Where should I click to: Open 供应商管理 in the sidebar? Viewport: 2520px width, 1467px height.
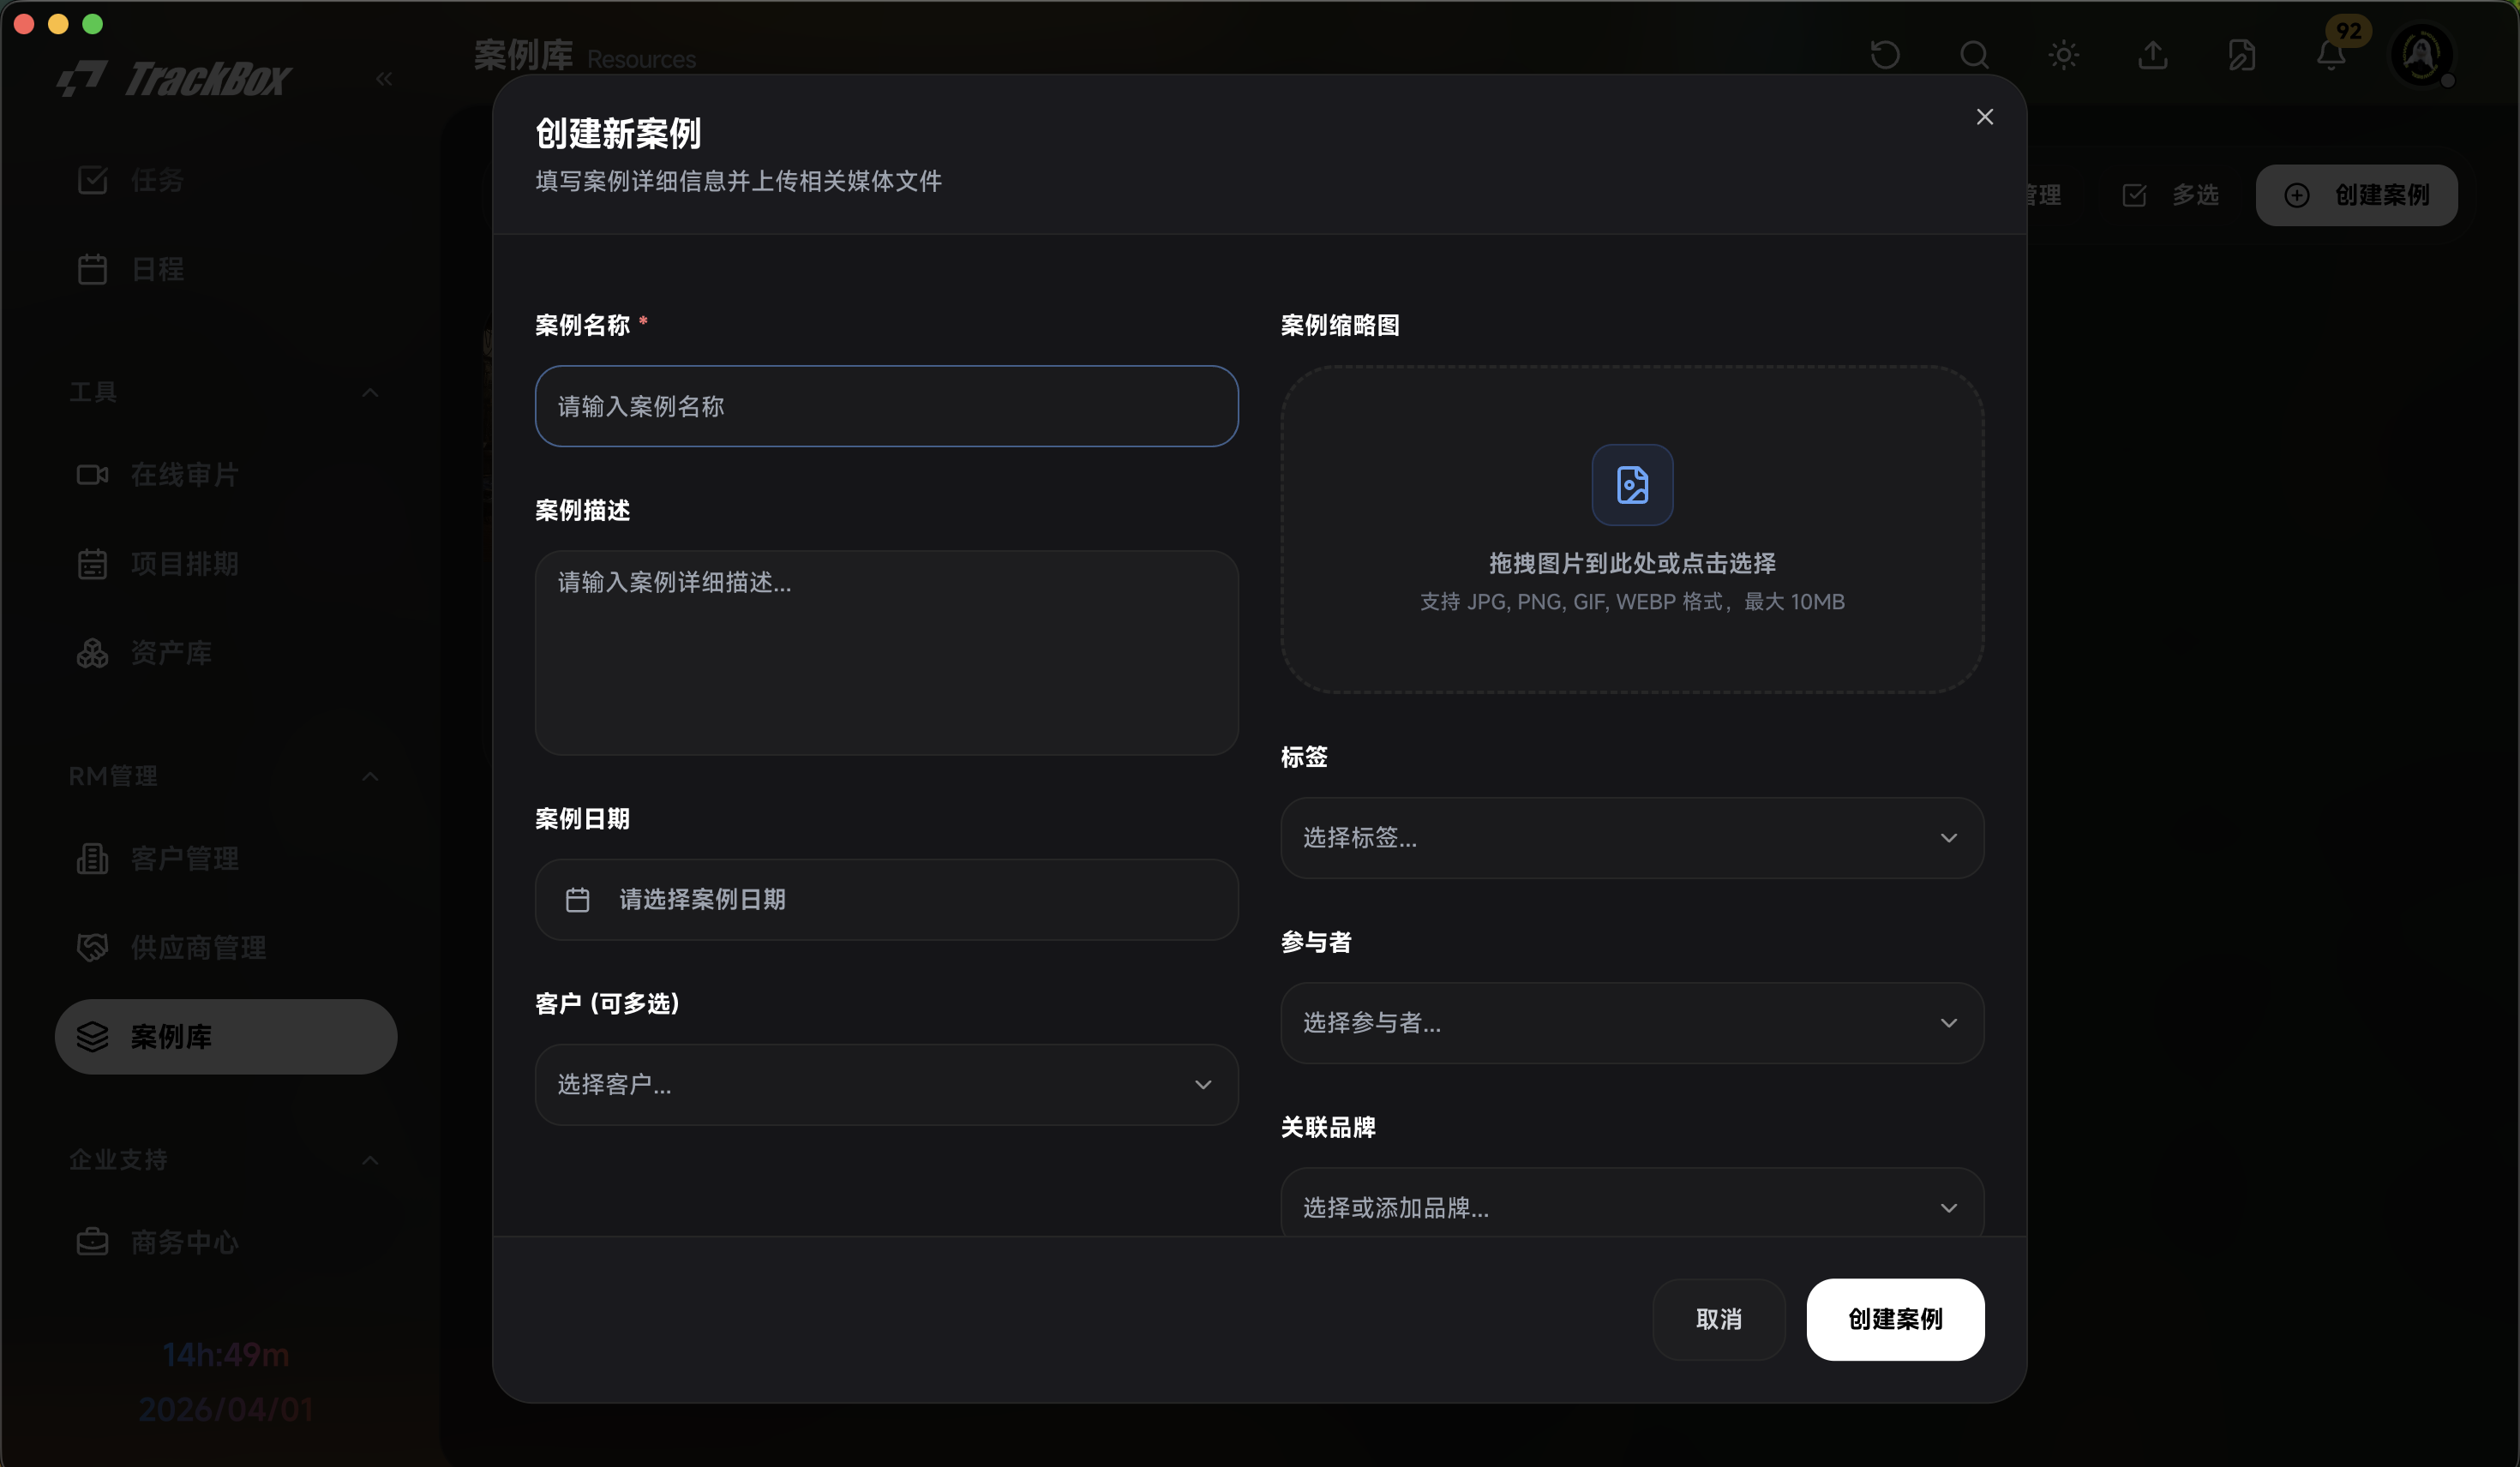click(226, 947)
